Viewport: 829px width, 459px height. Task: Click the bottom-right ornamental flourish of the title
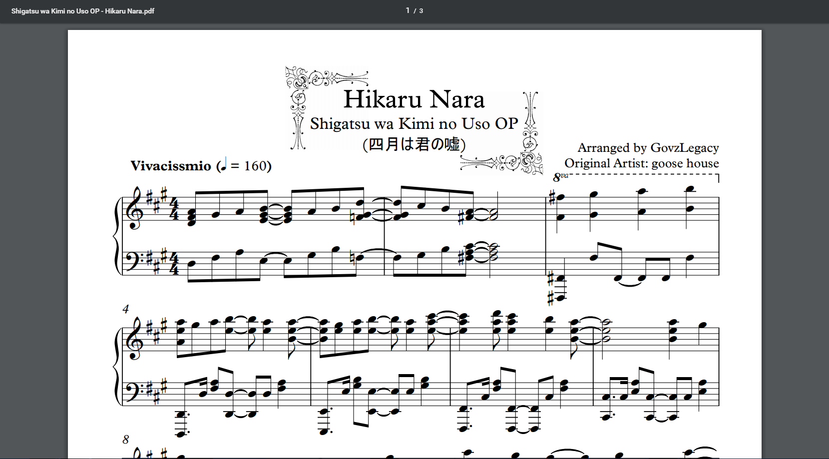(524, 162)
